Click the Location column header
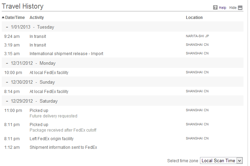The image size is (250, 166). [x=194, y=18]
